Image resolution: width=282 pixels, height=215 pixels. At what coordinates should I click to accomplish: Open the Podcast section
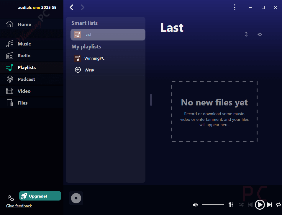(32, 79)
